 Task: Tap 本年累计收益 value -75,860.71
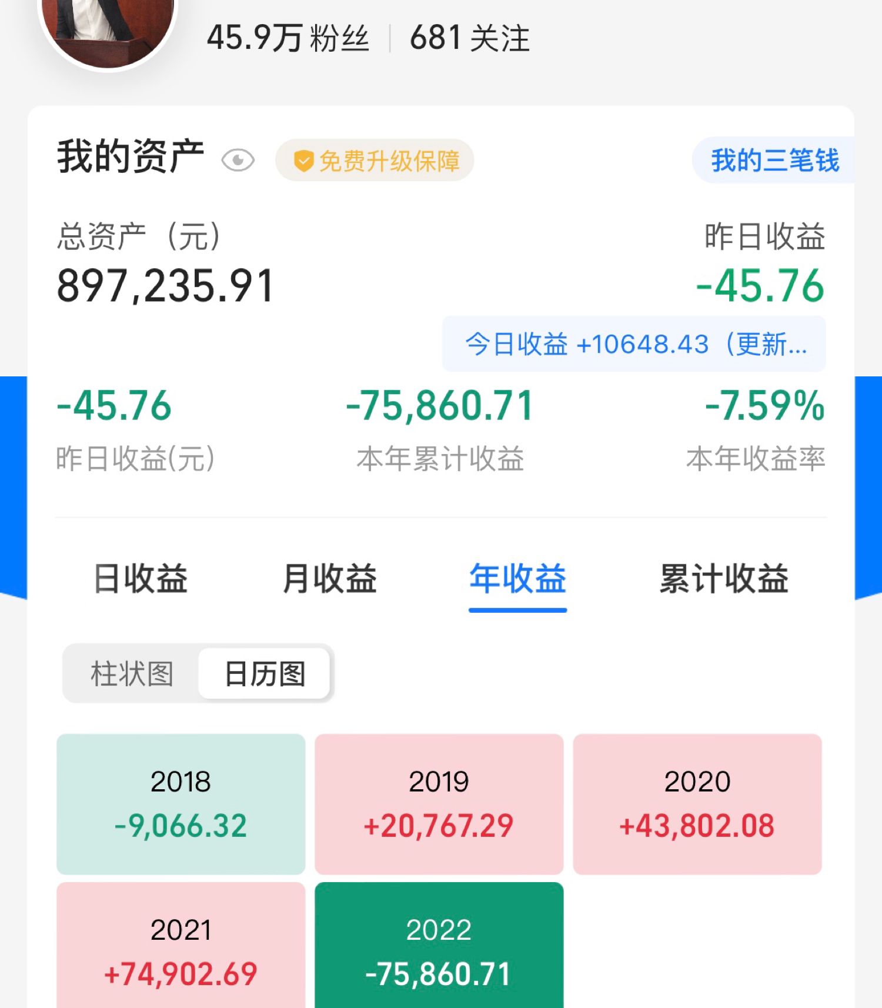pos(440,406)
